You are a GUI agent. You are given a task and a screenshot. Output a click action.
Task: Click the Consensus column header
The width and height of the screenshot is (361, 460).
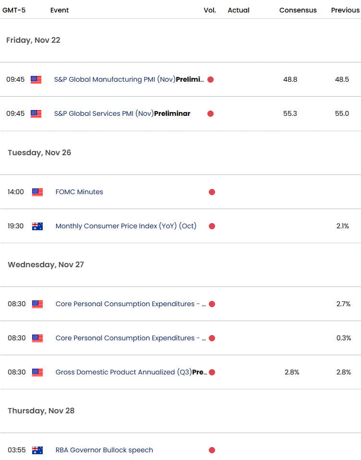coord(298,10)
